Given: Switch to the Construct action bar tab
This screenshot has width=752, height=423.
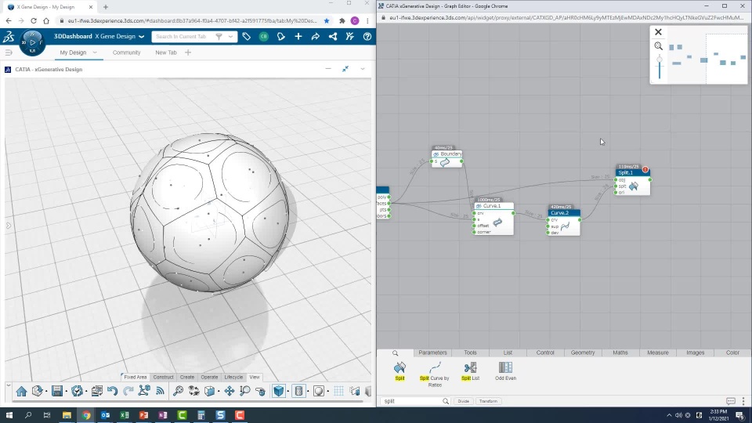Looking at the screenshot, I should pos(163,378).
